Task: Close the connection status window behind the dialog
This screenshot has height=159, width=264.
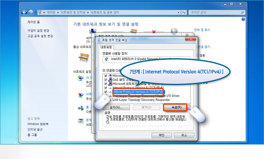Action: 187,35
